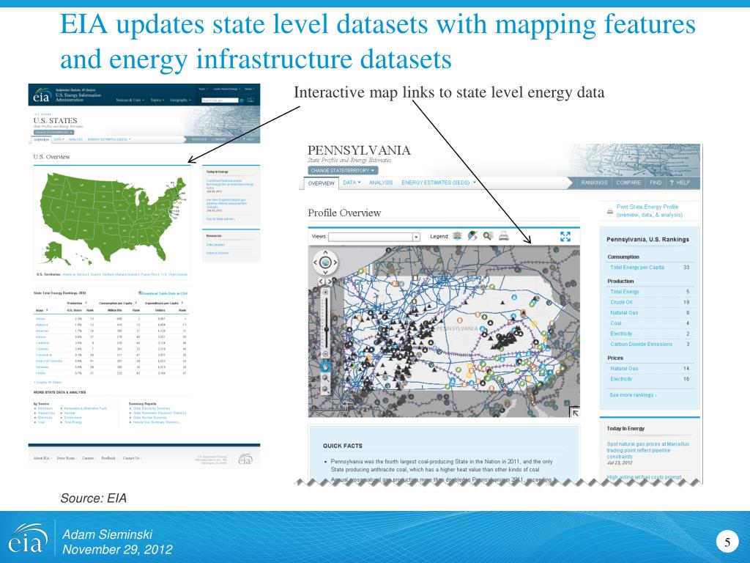
Task: Click the green U.S. states map
Action: pyautogui.click(x=112, y=218)
